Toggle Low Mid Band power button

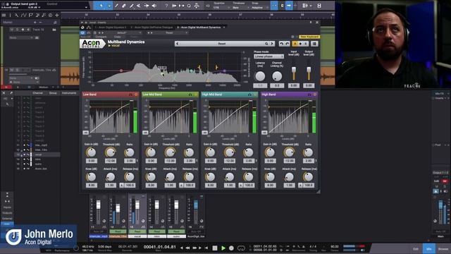tap(196, 95)
